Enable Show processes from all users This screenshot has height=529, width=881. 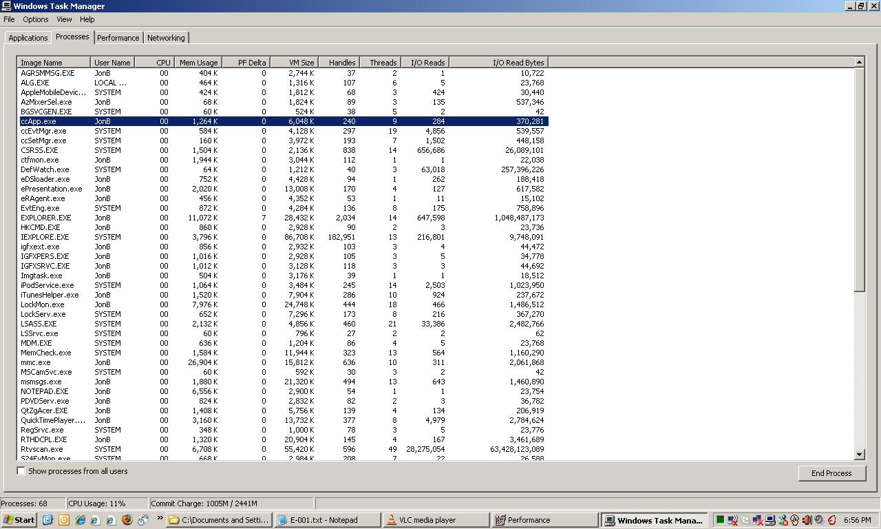click(x=21, y=471)
